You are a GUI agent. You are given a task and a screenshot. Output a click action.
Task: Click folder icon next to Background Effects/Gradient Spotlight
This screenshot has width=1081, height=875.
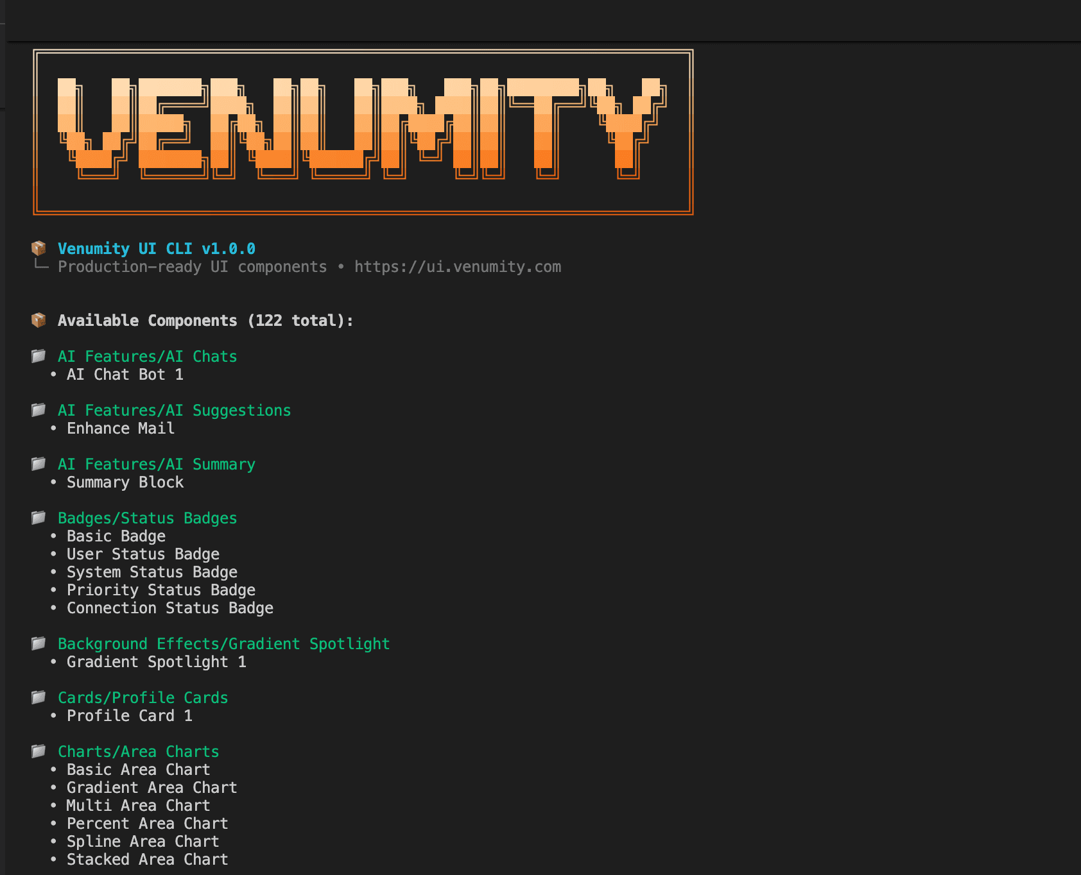(x=39, y=643)
